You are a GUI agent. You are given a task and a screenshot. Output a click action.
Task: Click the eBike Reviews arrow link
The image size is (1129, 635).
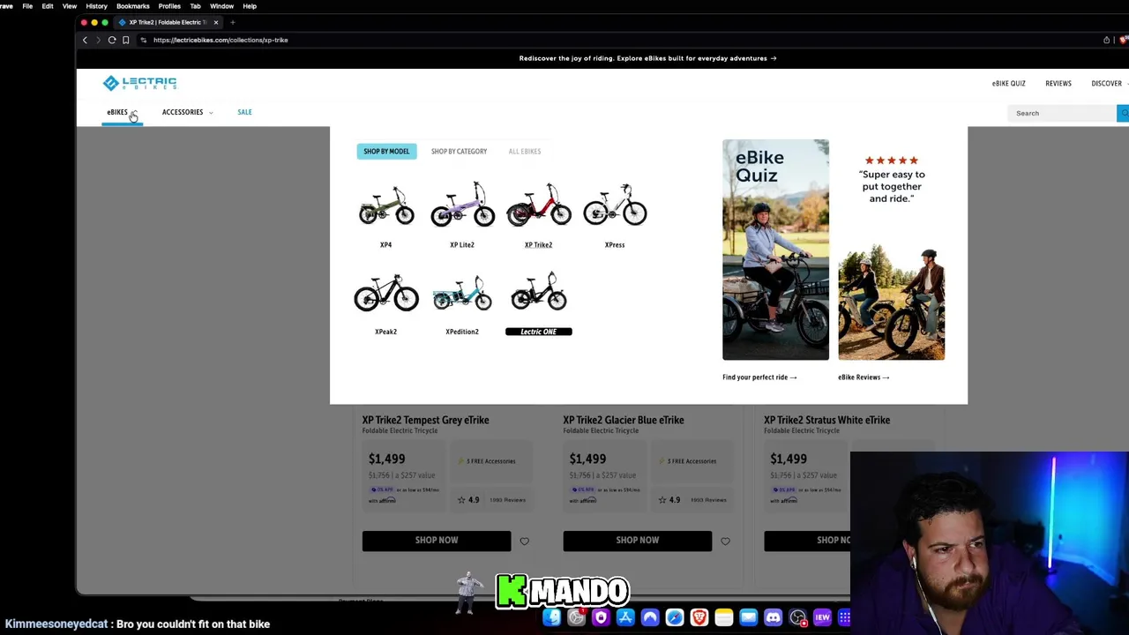pos(864,377)
